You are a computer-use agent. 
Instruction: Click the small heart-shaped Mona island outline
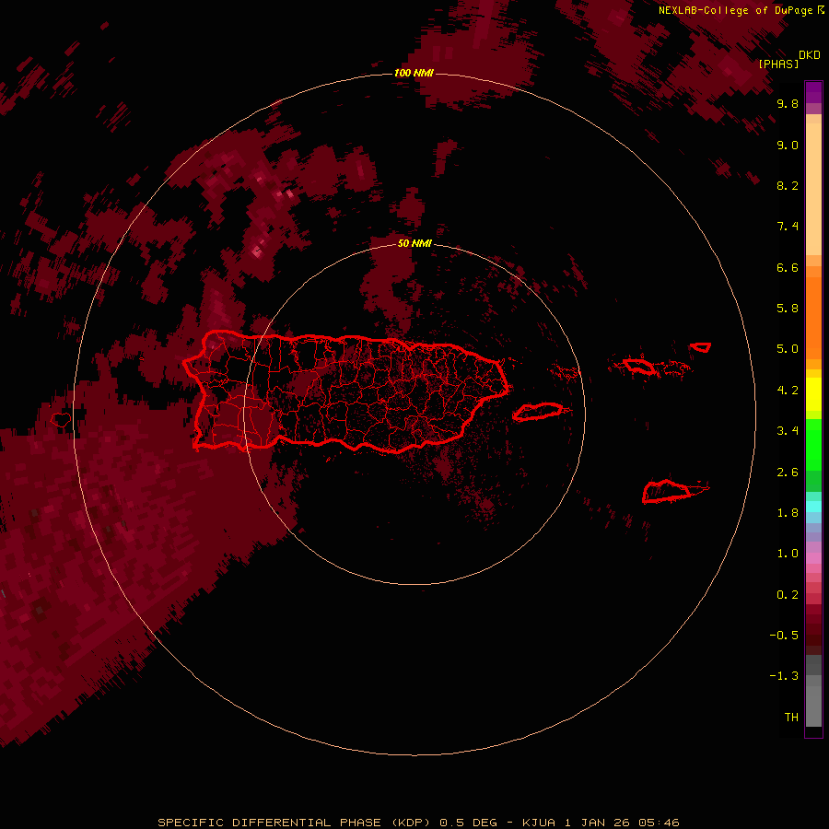pyautogui.click(x=62, y=420)
